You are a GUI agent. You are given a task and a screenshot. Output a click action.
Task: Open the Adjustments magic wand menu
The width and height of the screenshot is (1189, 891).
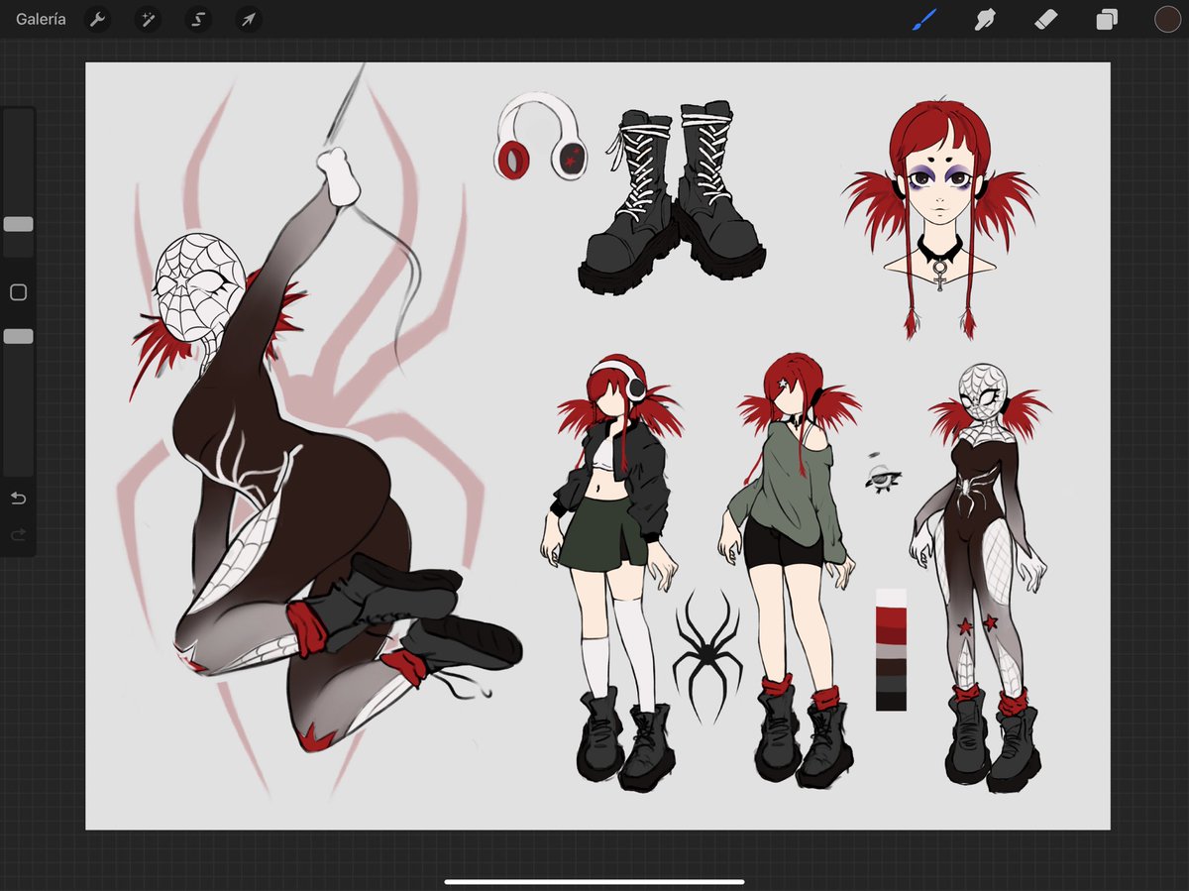coord(148,19)
